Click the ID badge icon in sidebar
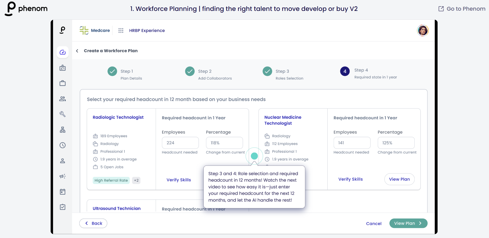This screenshot has width=489, height=238. 63,68
